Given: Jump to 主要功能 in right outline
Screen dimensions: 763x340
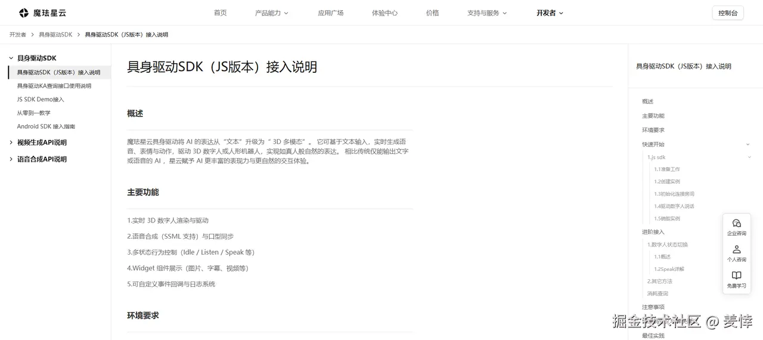Looking at the screenshot, I should coord(653,116).
